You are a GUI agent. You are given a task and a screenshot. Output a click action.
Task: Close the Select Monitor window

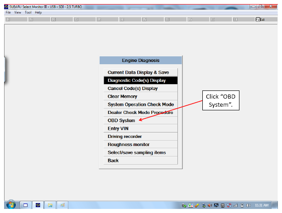click(x=271, y=6)
